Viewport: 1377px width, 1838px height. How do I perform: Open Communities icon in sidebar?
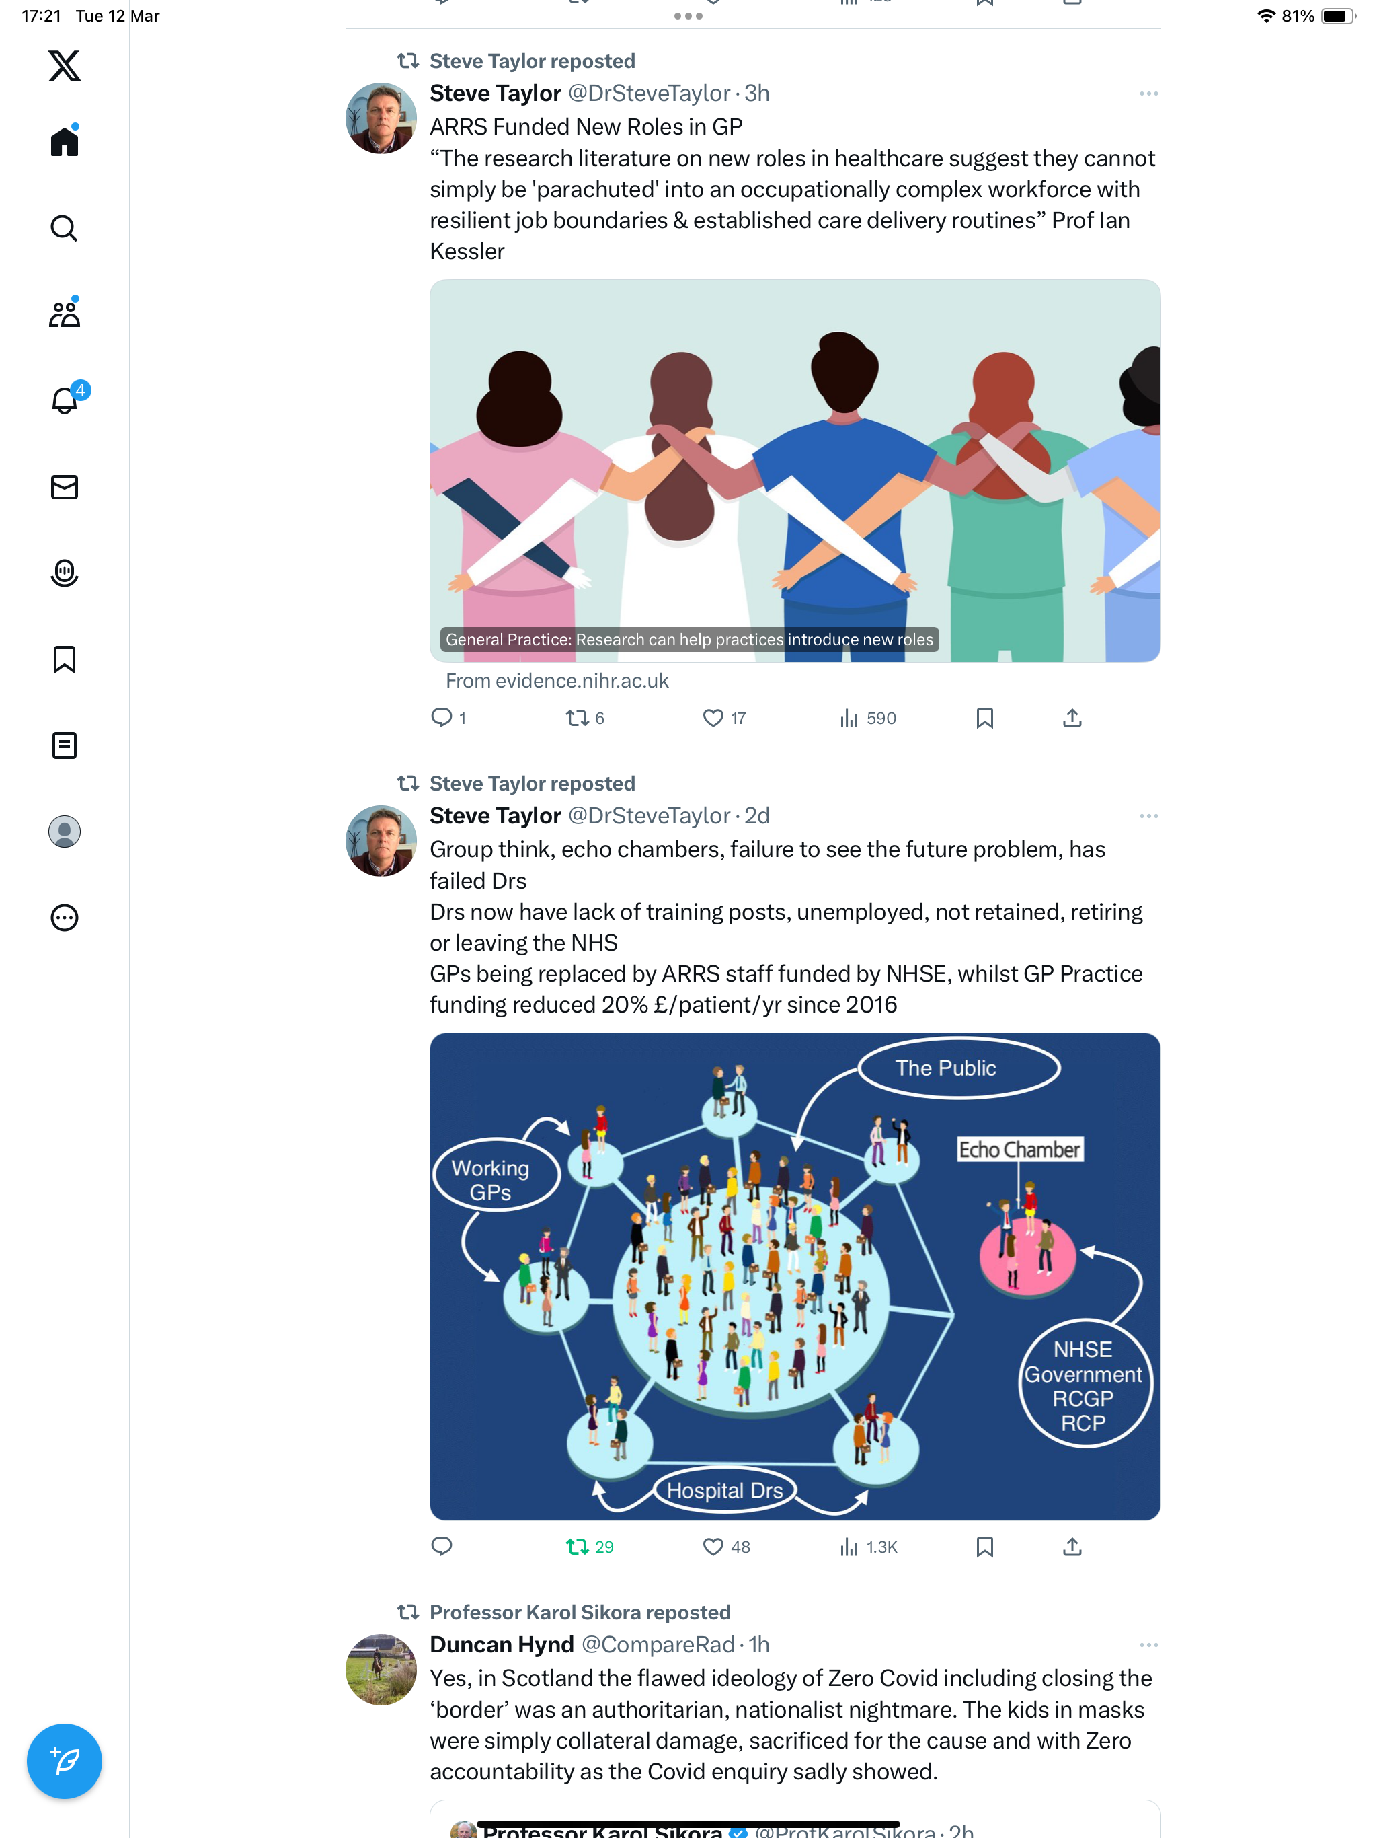click(x=64, y=314)
